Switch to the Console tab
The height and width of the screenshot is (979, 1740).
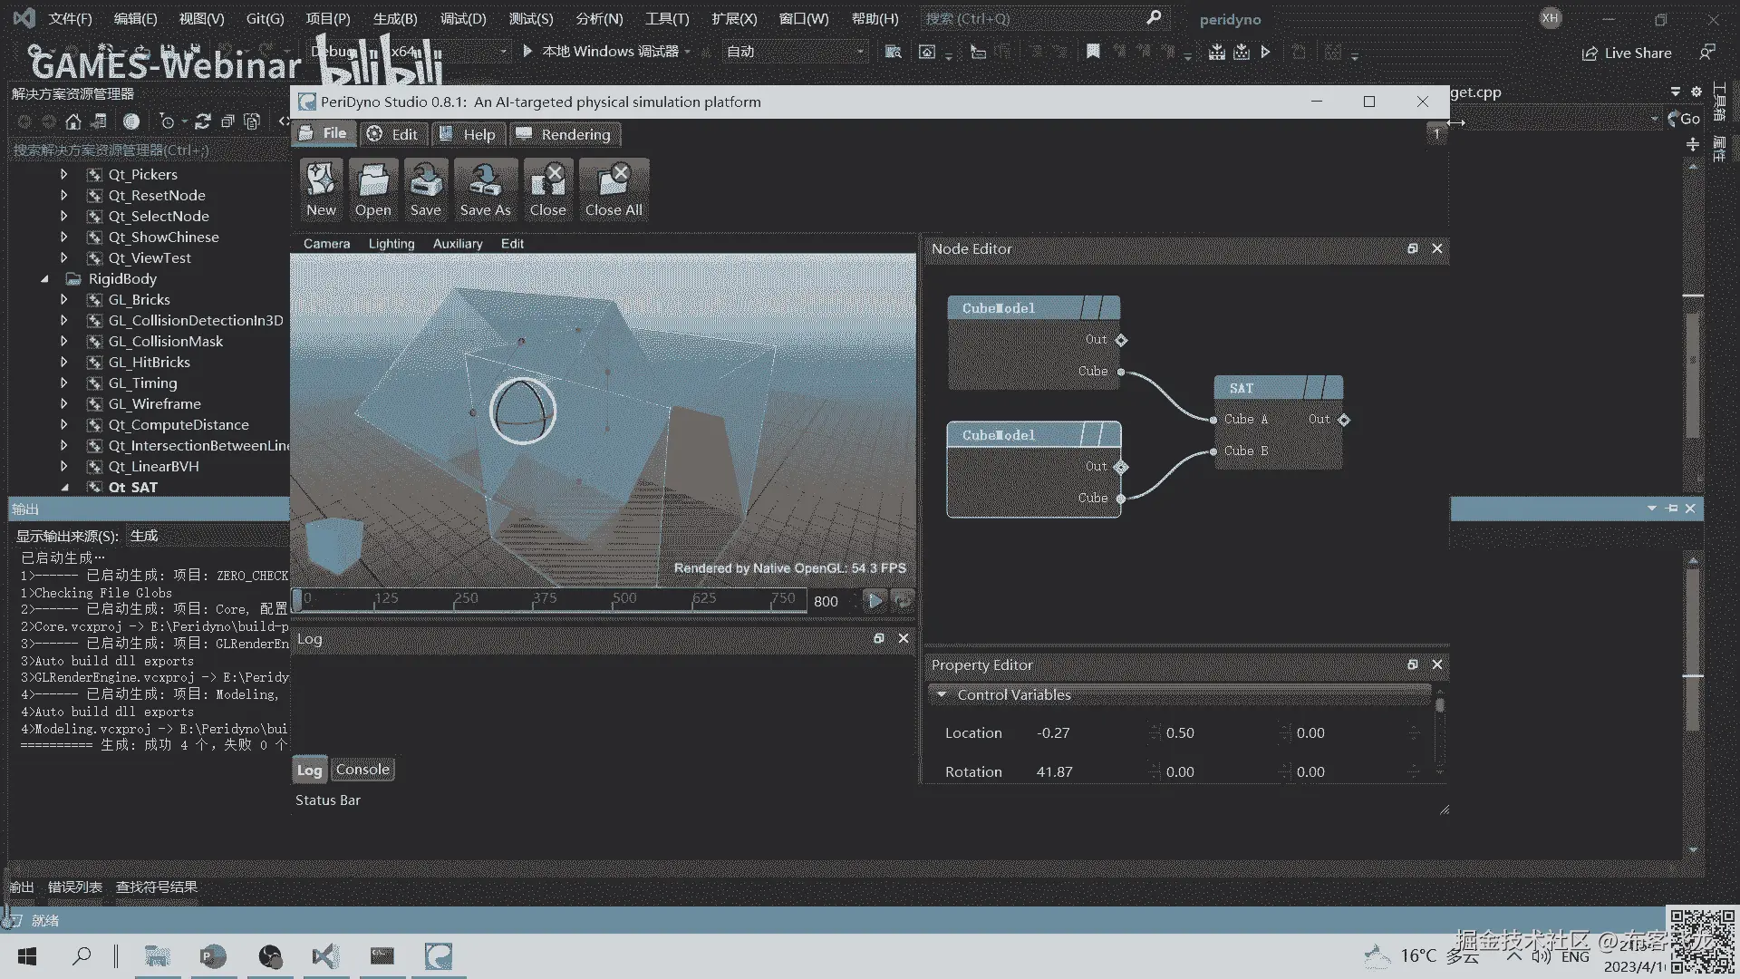(362, 770)
